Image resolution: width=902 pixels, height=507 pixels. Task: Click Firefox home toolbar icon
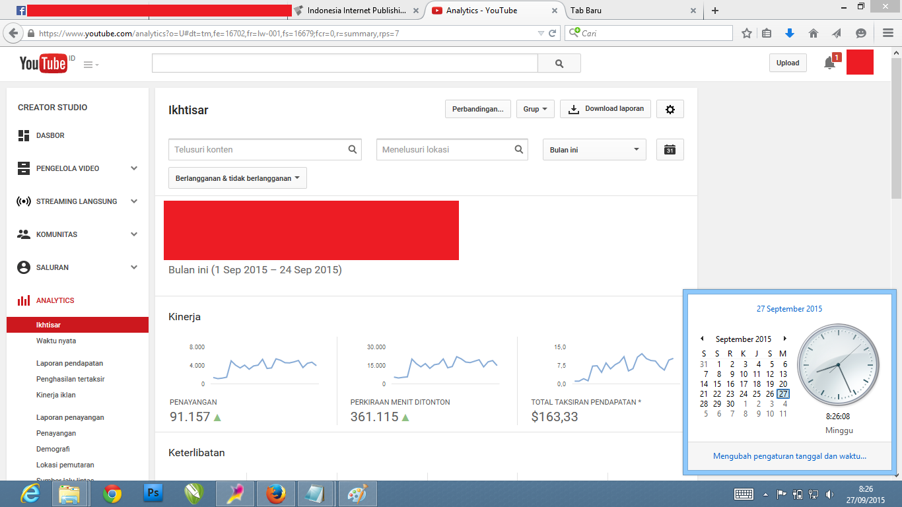click(814, 33)
